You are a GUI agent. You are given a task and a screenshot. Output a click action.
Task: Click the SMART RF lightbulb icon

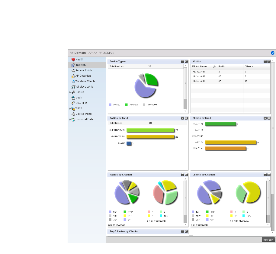[73, 103]
